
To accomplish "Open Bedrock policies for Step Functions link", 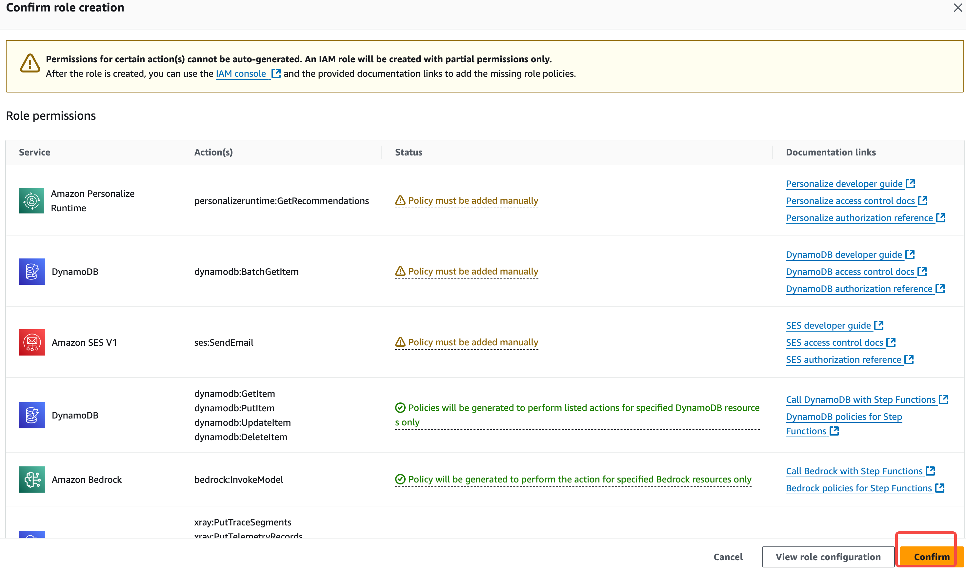I will click(x=859, y=488).
